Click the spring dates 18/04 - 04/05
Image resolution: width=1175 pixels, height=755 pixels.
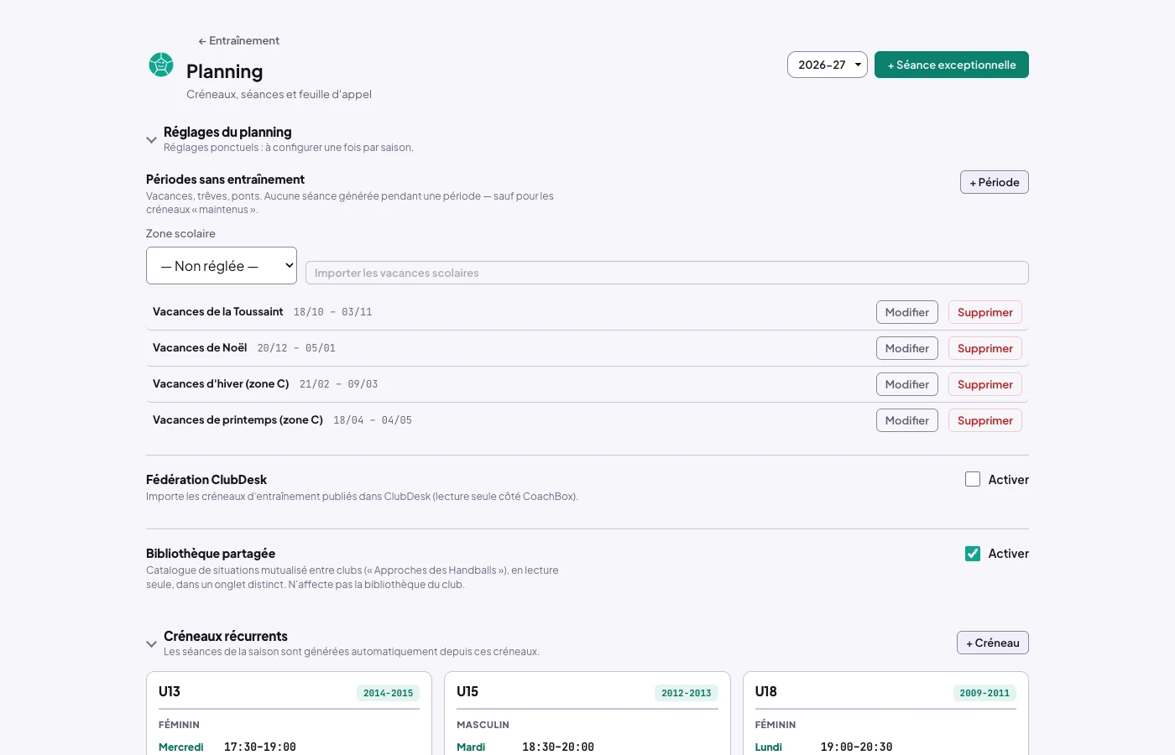click(373, 420)
